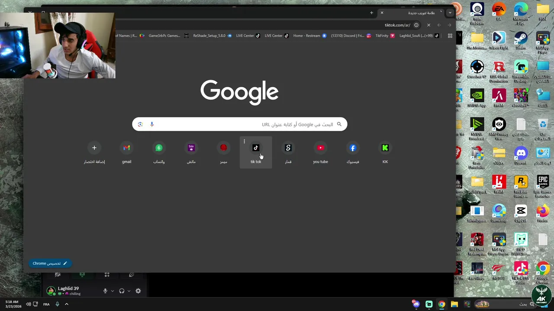
Task: Expand the tab search dropdown arrow
Action: coord(450,13)
